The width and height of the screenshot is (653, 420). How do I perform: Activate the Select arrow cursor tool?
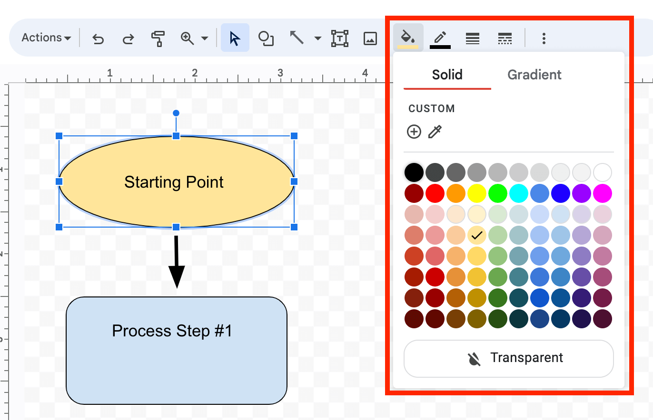coord(235,38)
